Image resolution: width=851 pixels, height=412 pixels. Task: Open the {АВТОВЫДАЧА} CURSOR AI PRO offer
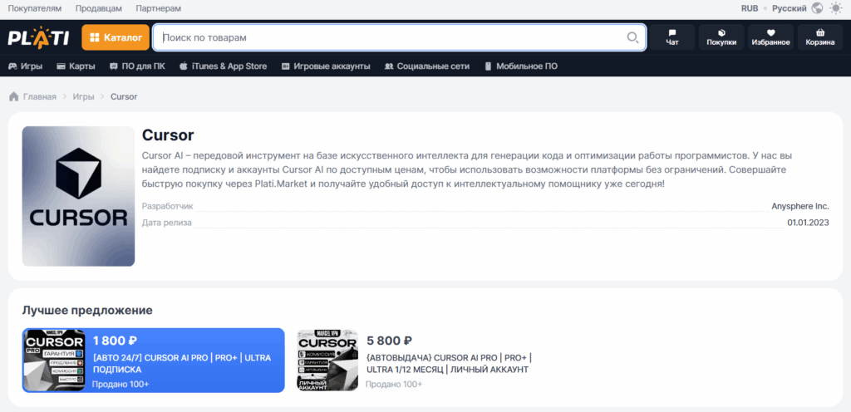(448, 364)
